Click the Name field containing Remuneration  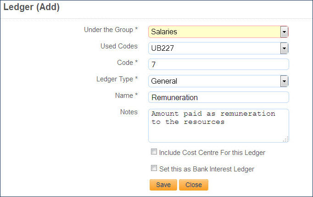[x=218, y=97]
